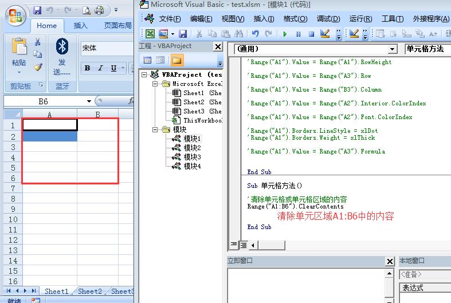451x303 pixels.
Task: Select column A header
Action: (x=49, y=115)
